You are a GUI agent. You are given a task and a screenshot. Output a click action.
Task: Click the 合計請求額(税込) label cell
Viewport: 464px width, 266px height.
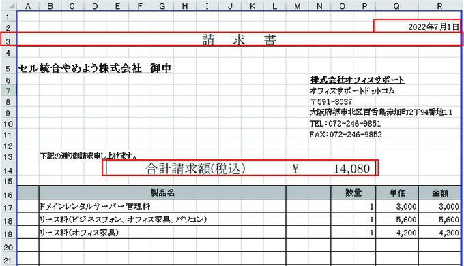pyautogui.click(x=195, y=169)
